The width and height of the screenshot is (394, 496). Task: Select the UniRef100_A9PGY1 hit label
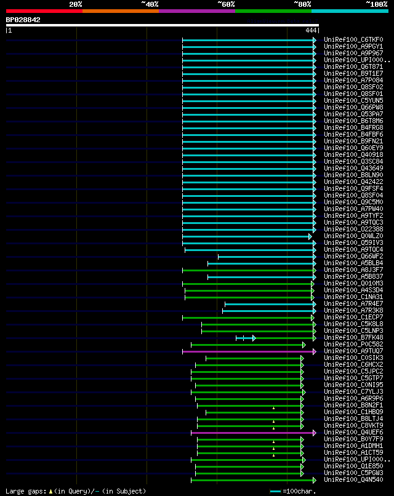(x=353, y=47)
